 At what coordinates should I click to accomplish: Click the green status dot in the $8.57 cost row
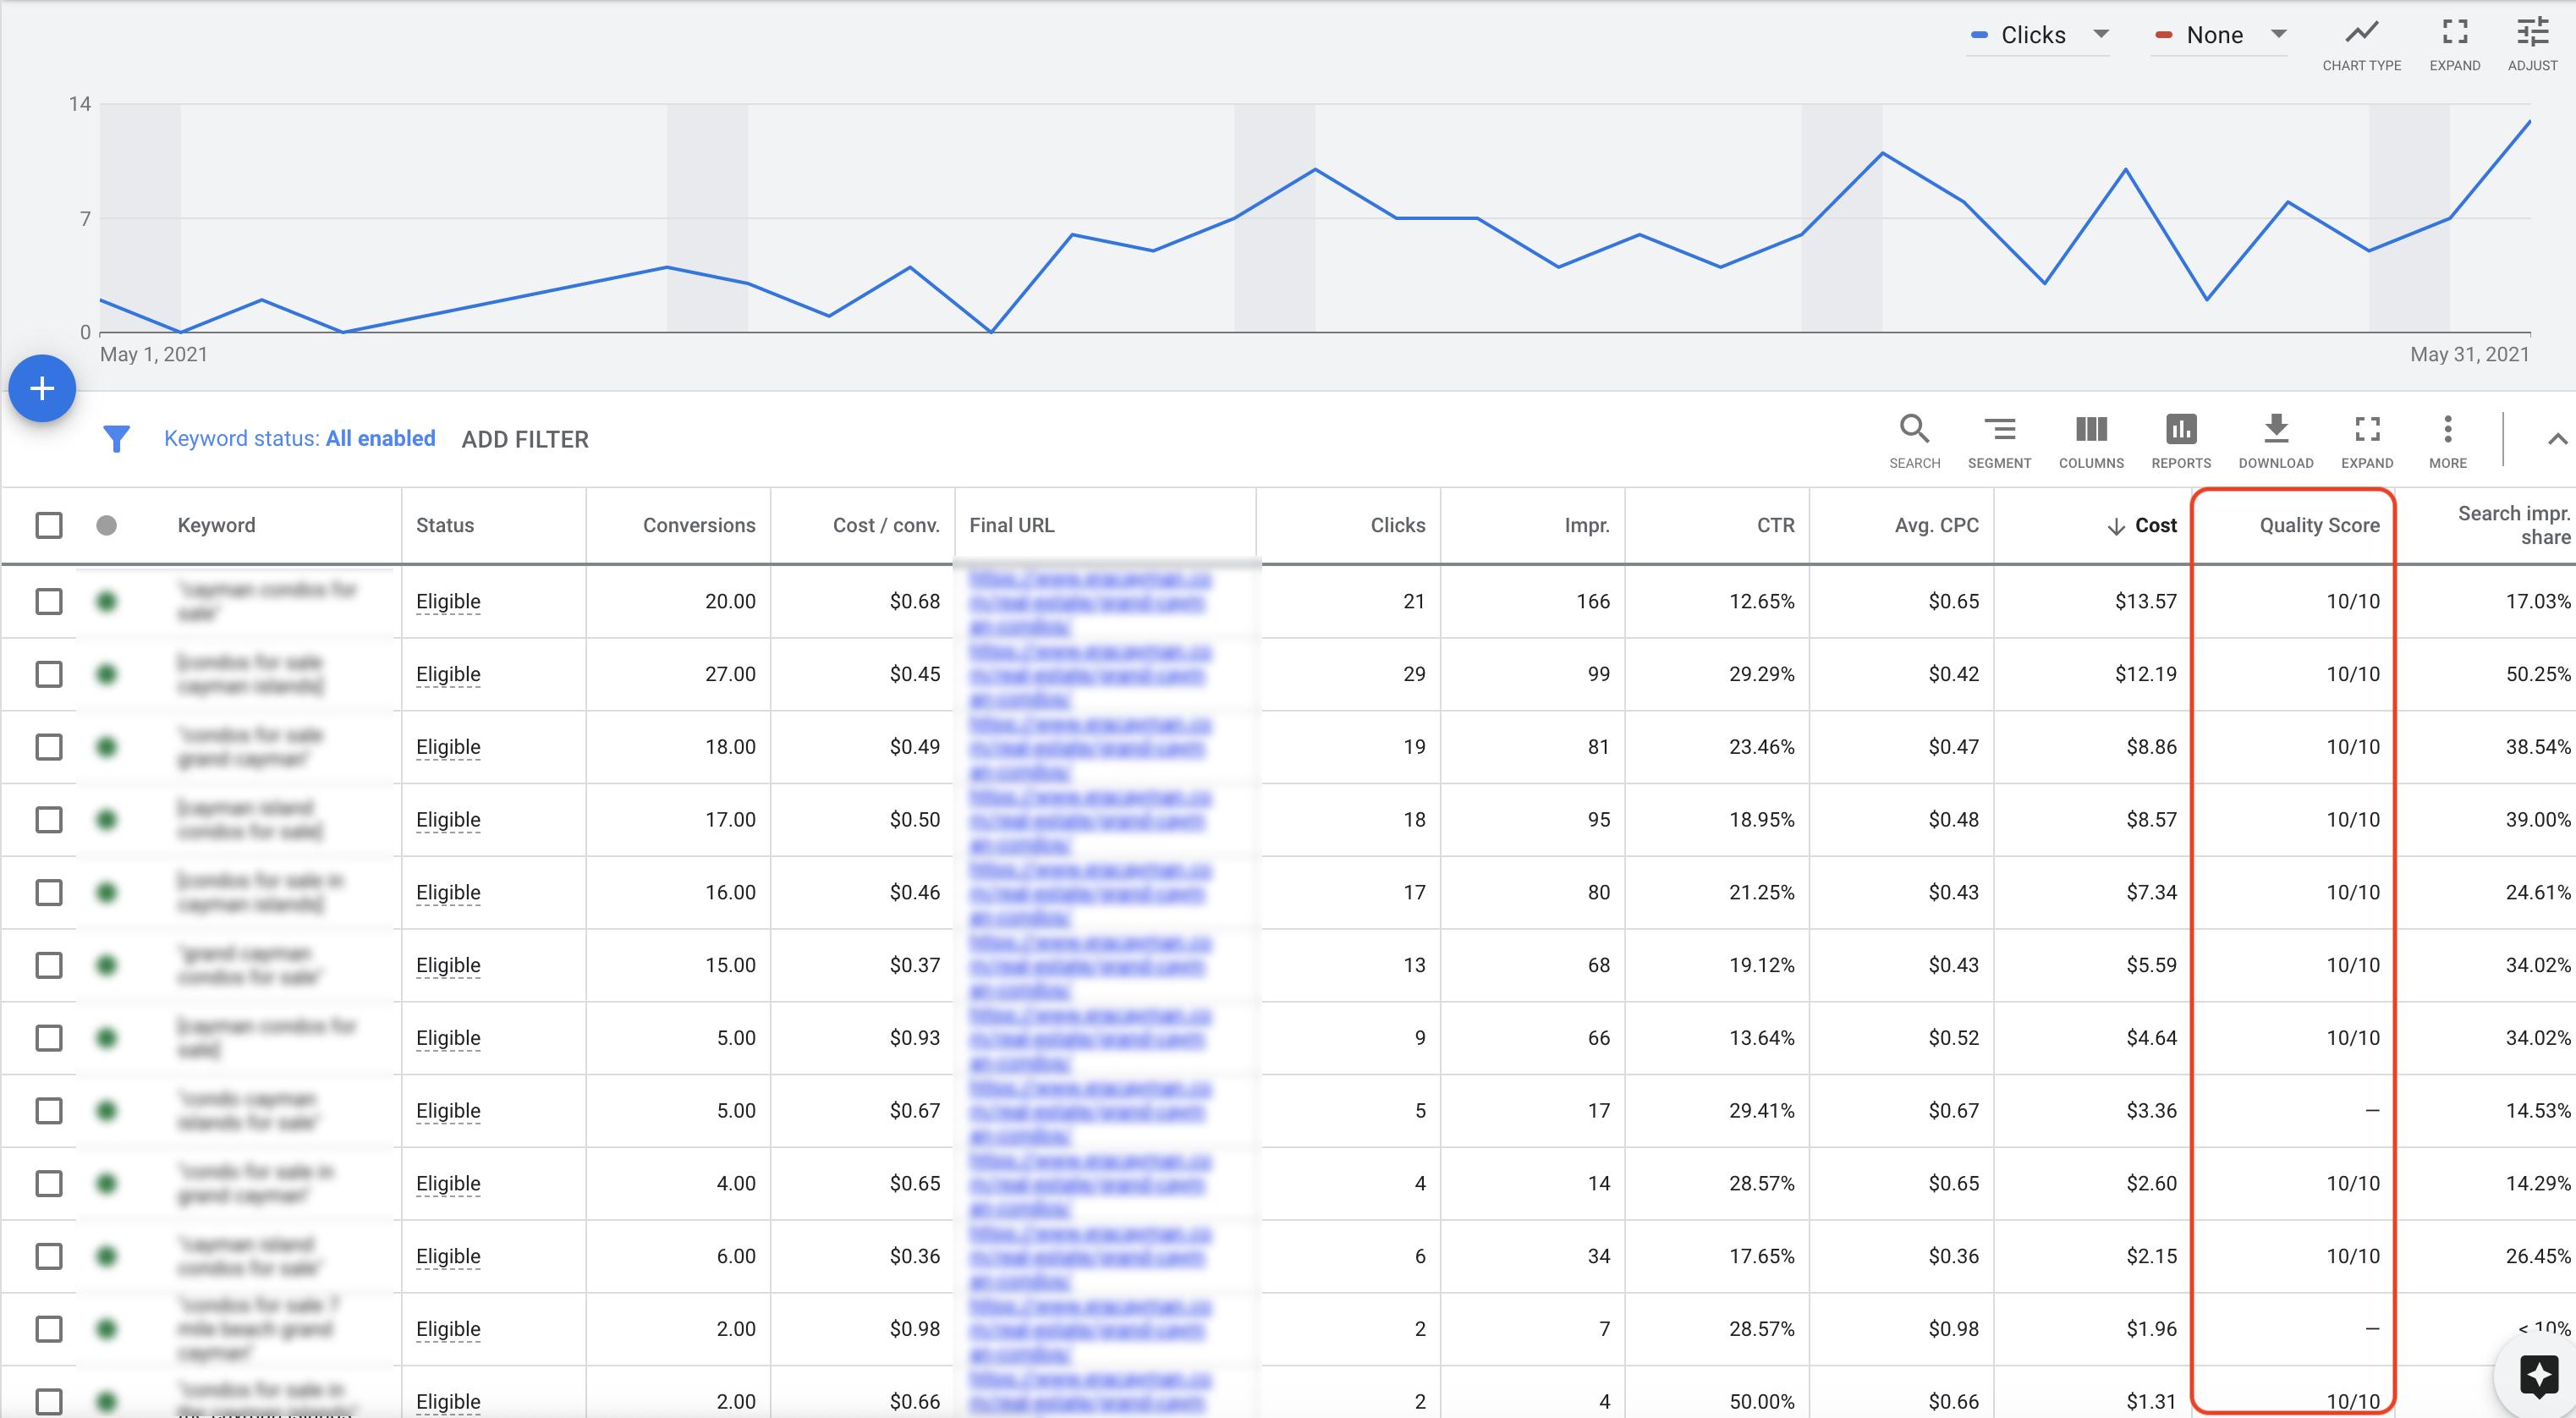click(107, 820)
